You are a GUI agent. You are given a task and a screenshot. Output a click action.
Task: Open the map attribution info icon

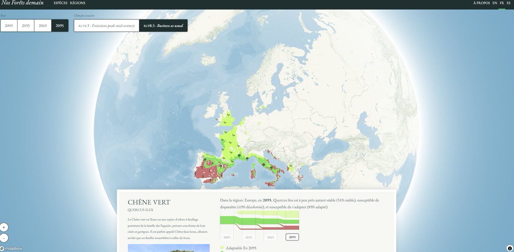click(x=510, y=248)
